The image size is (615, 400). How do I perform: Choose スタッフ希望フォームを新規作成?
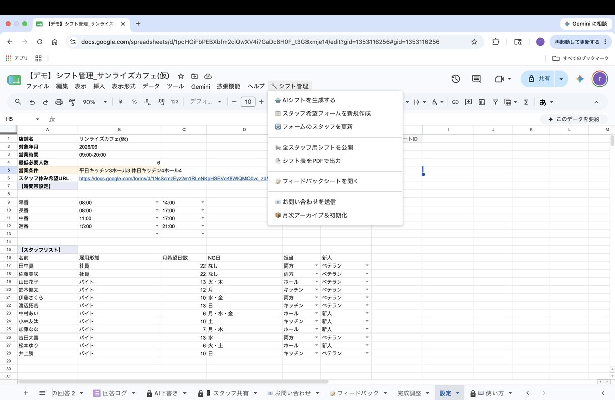[x=335, y=113]
